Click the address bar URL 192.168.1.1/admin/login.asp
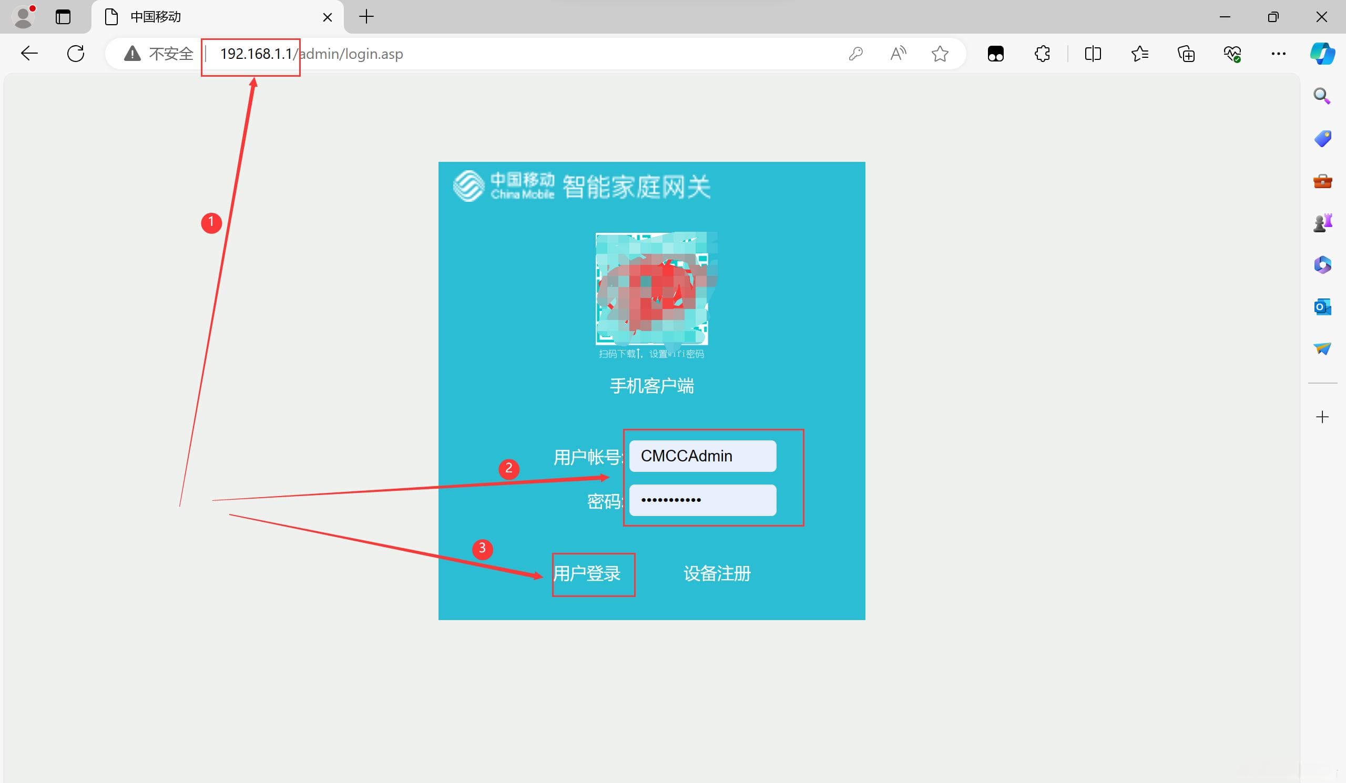This screenshot has height=783, width=1346. 311,54
